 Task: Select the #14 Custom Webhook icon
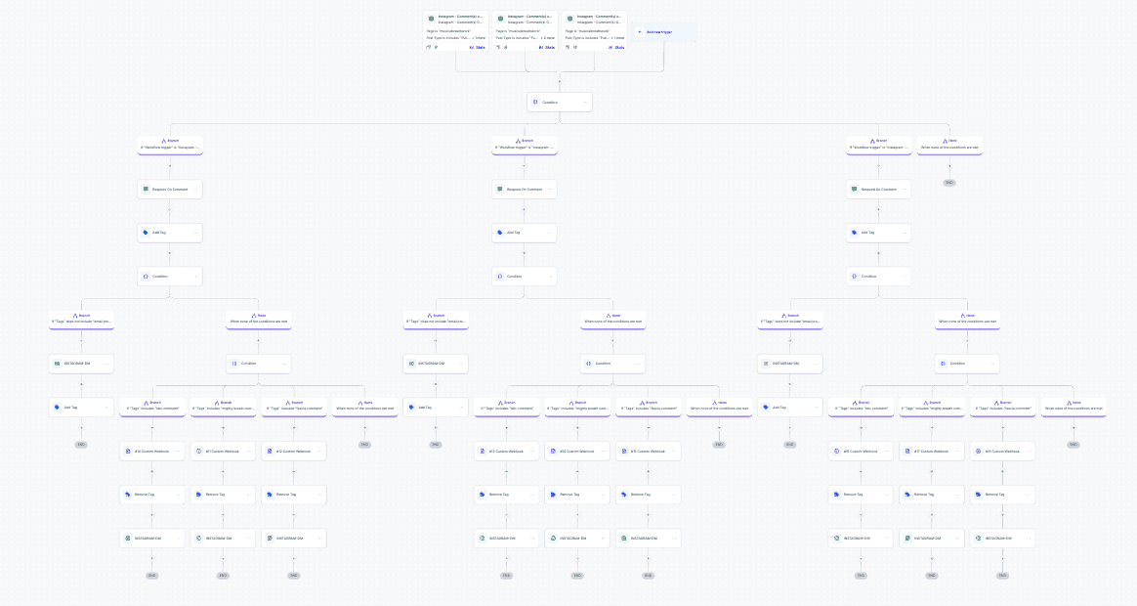pyautogui.click(x=553, y=451)
